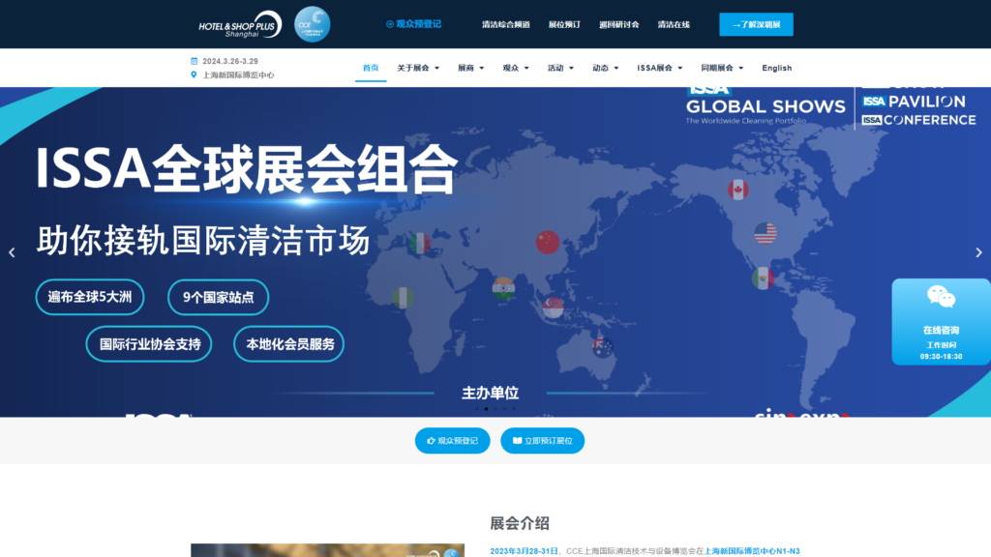The height and width of the screenshot is (557, 991).
Task: Click 观众预登记 link in top header
Action: pyautogui.click(x=414, y=24)
